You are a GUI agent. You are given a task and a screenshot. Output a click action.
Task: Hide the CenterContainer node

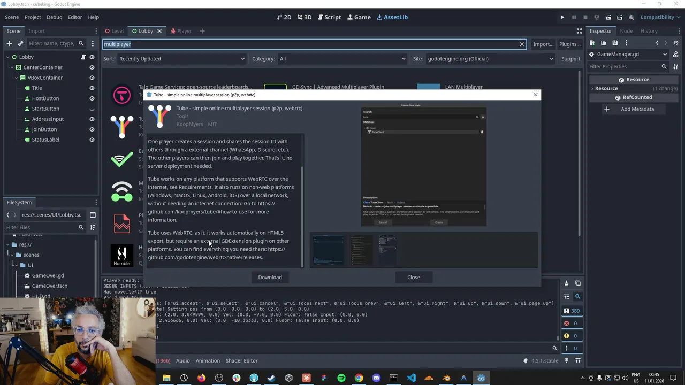[x=92, y=67]
